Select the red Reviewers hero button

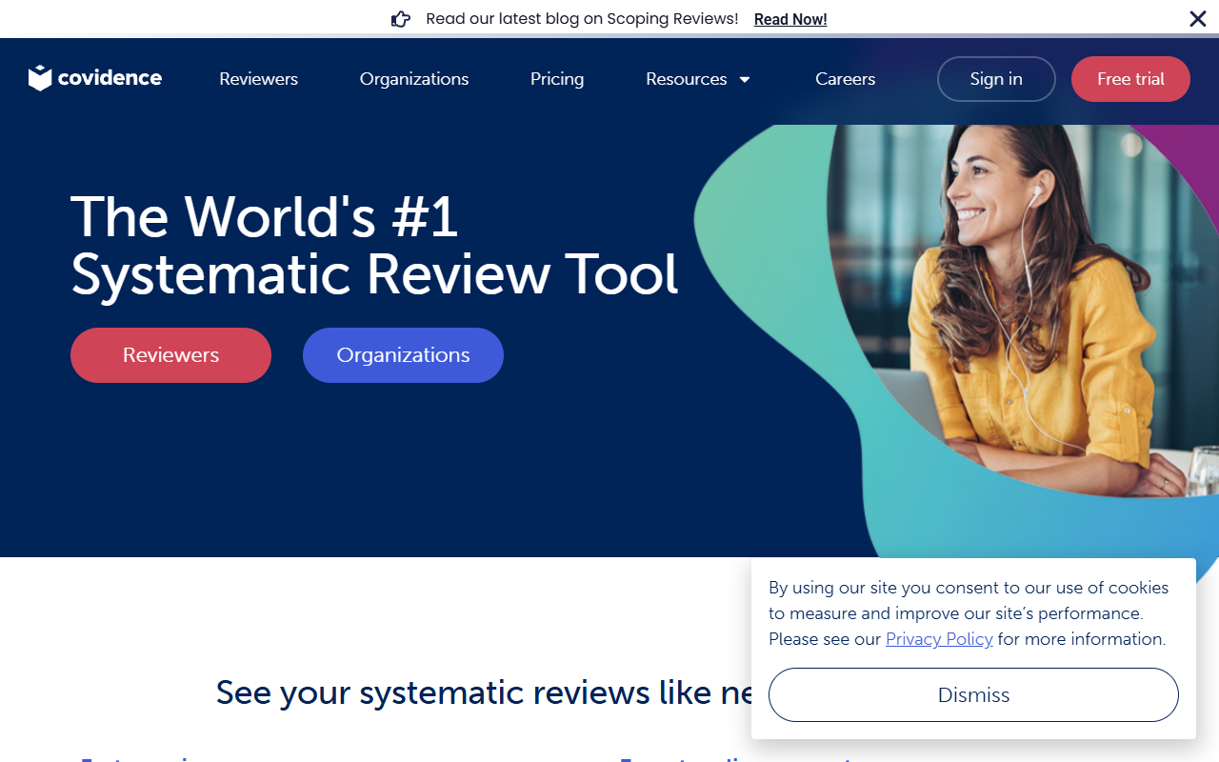tap(170, 355)
